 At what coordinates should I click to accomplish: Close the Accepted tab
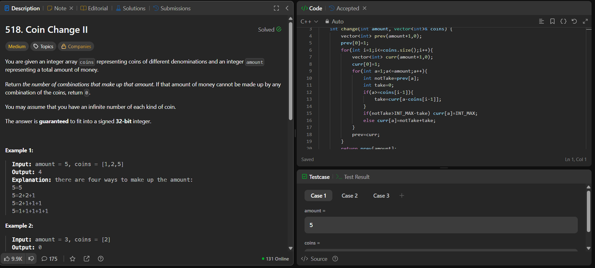(x=365, y=8)
